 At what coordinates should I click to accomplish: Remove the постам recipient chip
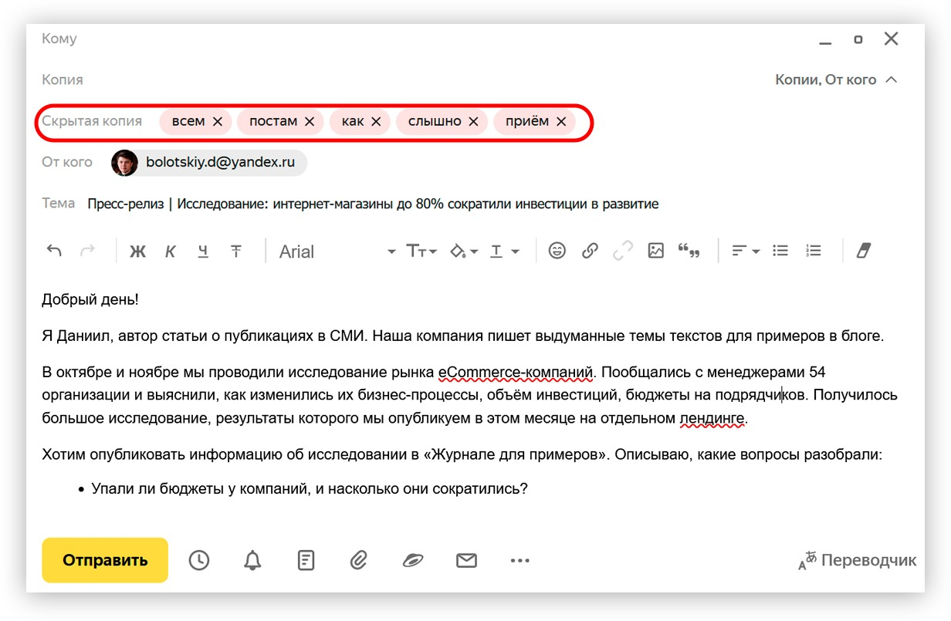pyautogui.click(x=310, y=121)
